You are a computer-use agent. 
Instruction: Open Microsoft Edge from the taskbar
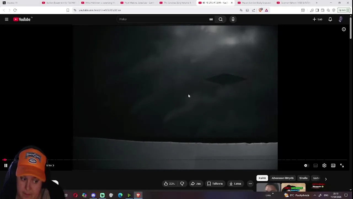120,195
